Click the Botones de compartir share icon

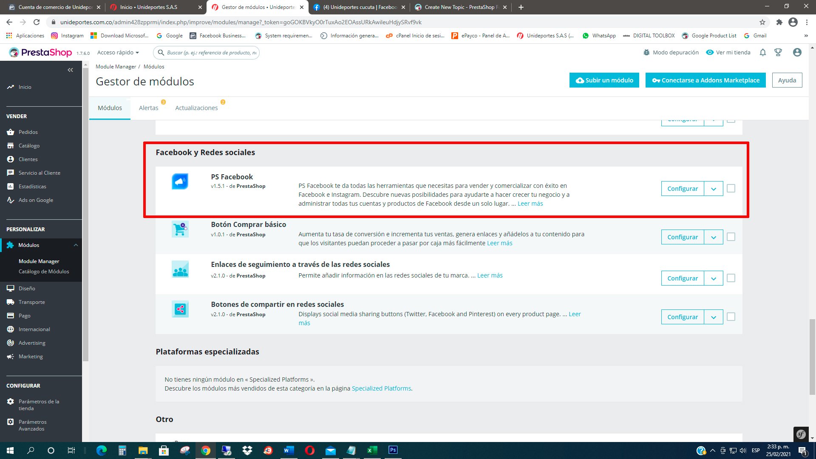coord(180,309)
